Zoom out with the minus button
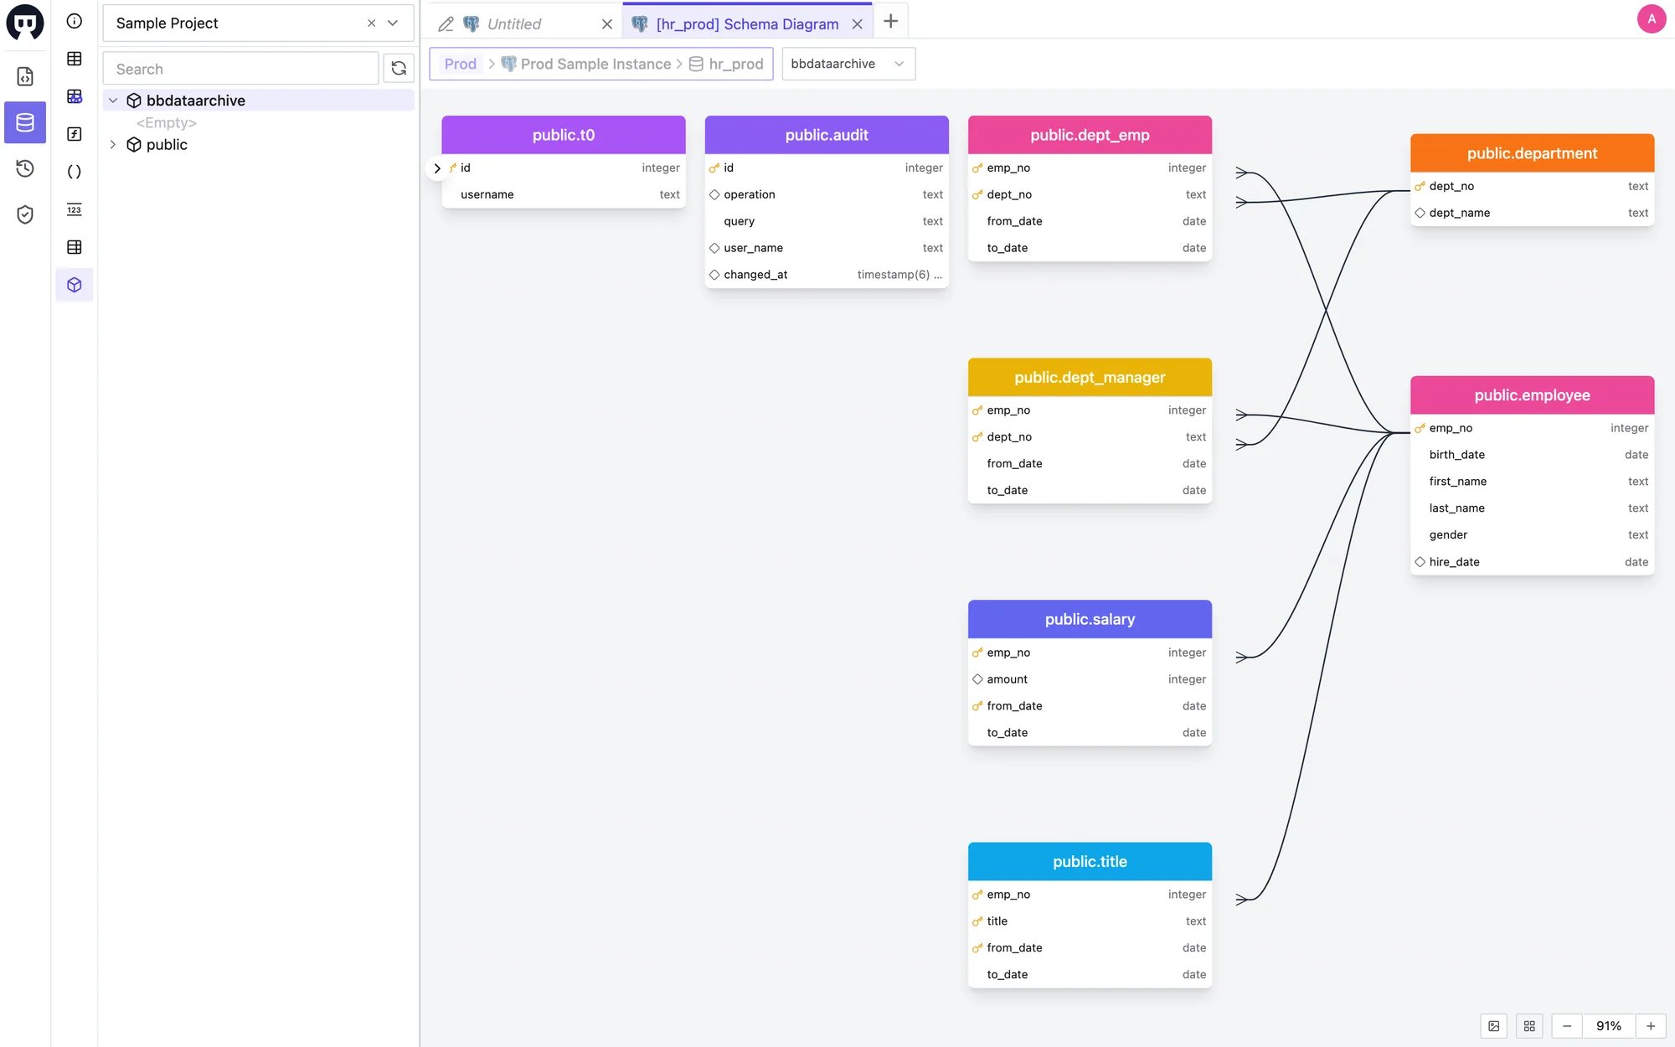This screenshot has width=1675, height=1047. [1567, 1026]
